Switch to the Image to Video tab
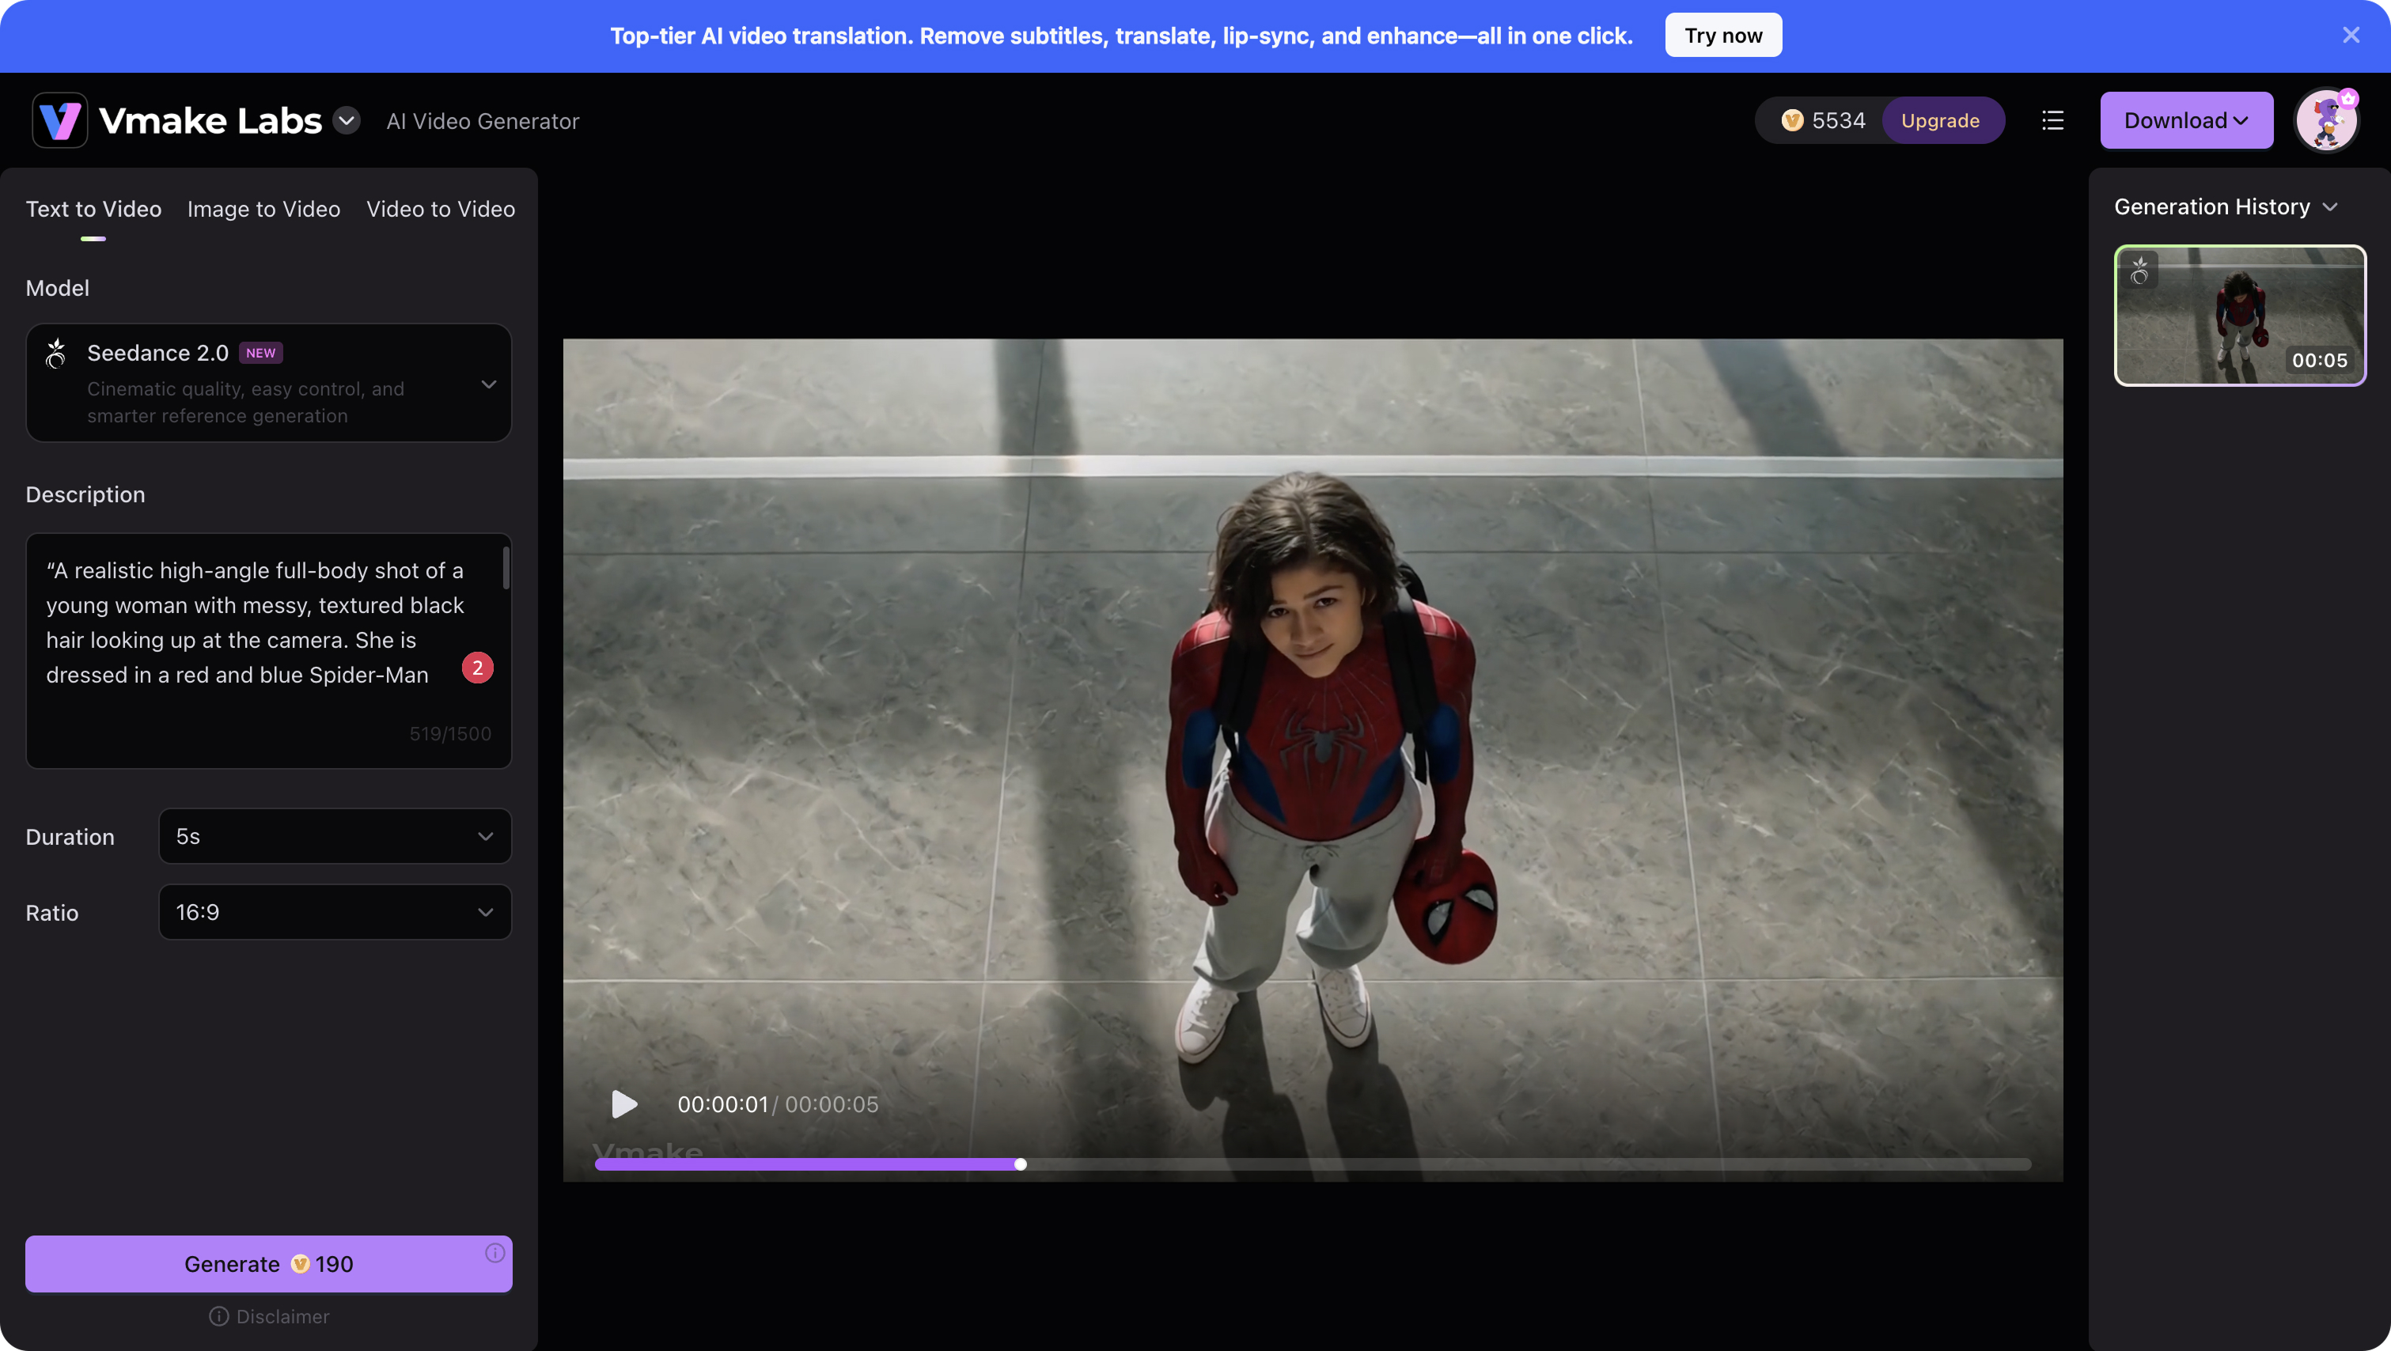This screenshot has width=2391, height=1351. (x=263, y=210)
